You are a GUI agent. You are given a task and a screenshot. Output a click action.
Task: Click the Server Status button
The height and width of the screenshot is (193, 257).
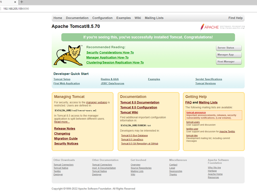pos(229,48)
